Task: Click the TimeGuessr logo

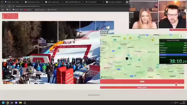Action: coord(10,16)
